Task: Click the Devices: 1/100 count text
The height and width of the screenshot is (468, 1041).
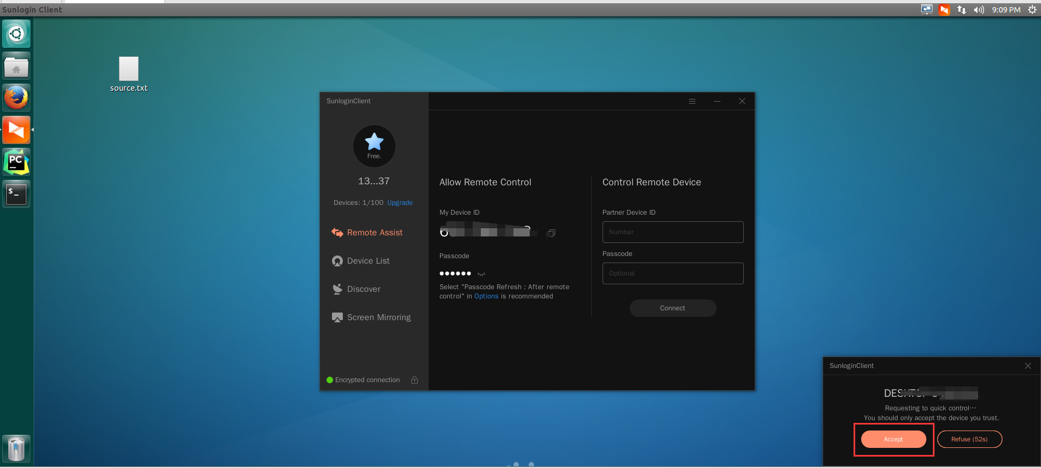Action: [359, 203]
